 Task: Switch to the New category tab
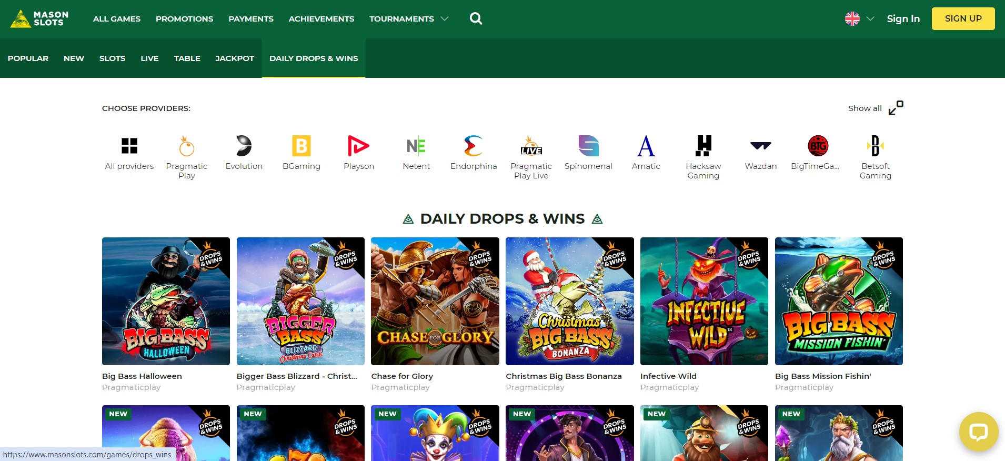[x=74, y=58]
